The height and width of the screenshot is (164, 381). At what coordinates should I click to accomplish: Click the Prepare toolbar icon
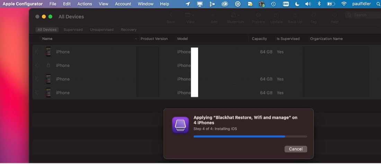coord(258,15)
